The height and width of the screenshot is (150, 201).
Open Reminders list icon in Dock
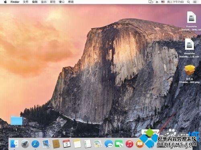click(88, 144)
